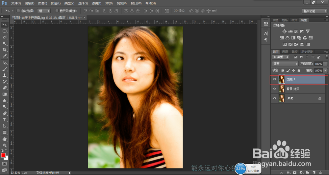
Task: Select the Rectangle shape tool
Action: pos(4,132)
